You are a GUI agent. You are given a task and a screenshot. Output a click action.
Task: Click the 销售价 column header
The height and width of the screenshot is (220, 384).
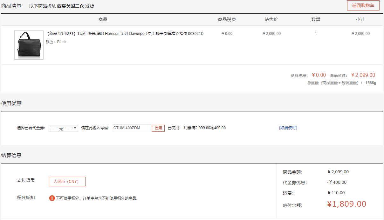click(271, 20)
